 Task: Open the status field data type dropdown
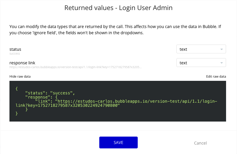[201, 49]
